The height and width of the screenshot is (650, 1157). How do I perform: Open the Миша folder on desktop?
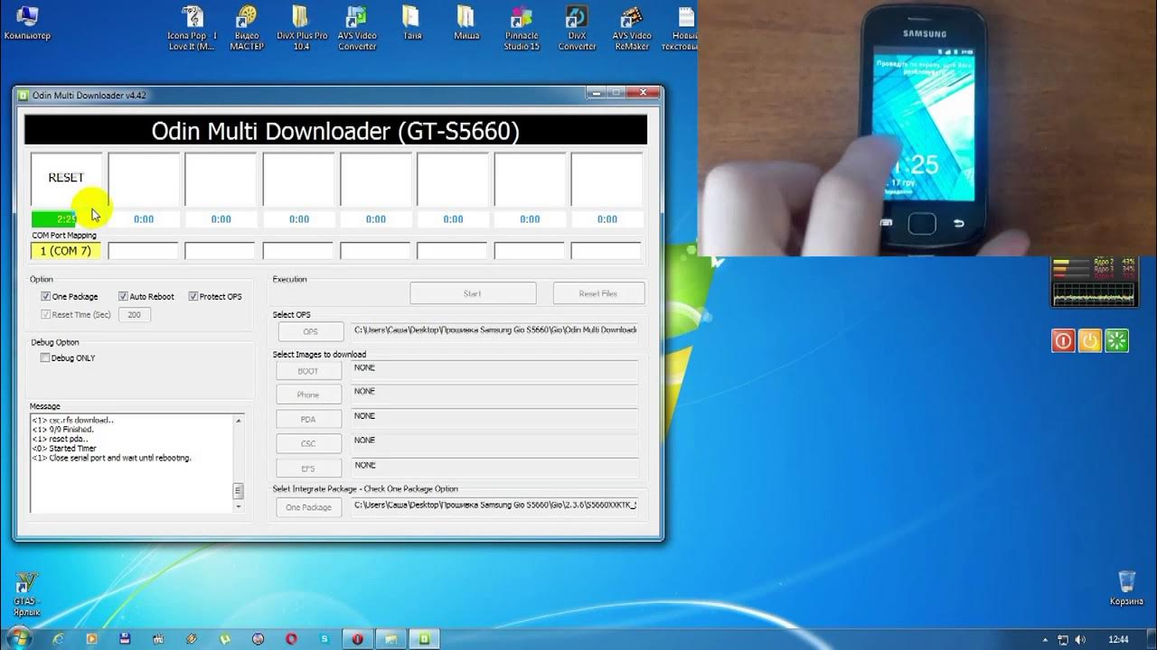[466, 23]
